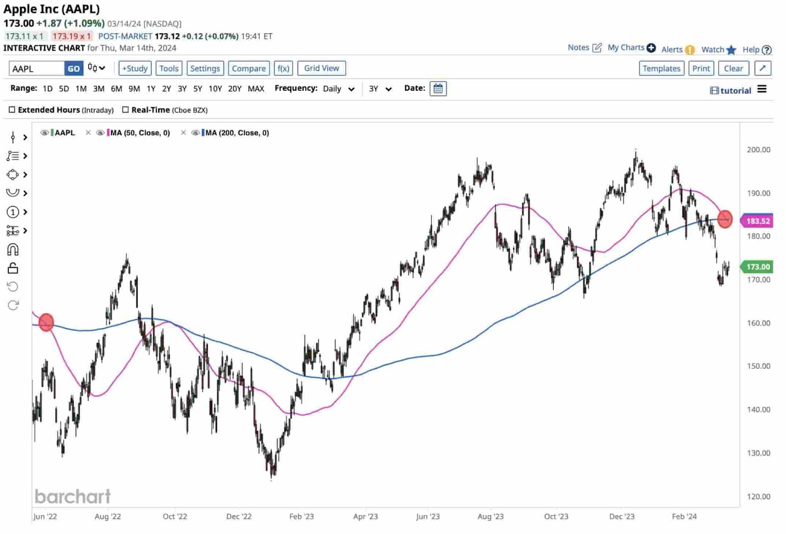786x534 pixels.
Task: Click the Clear button
Action: (733, 68)
